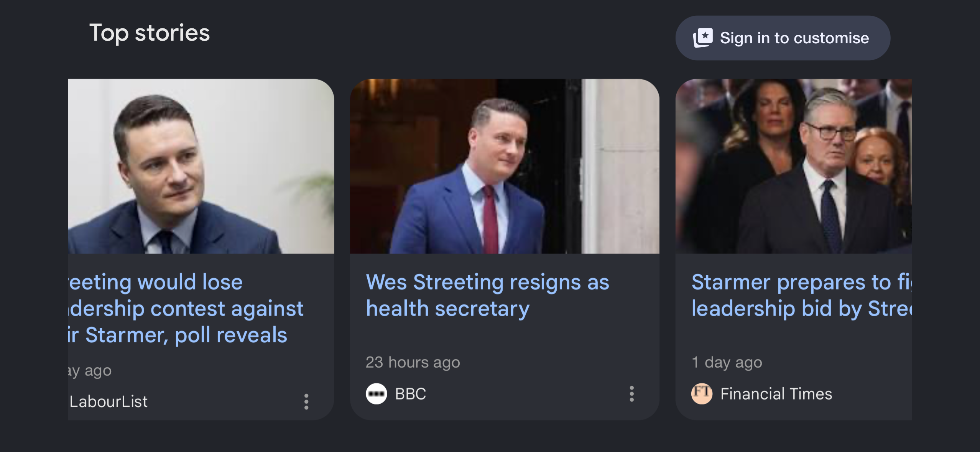980x452 pixels.
Task: Click the BBC source name
Action: pos(411,394)
